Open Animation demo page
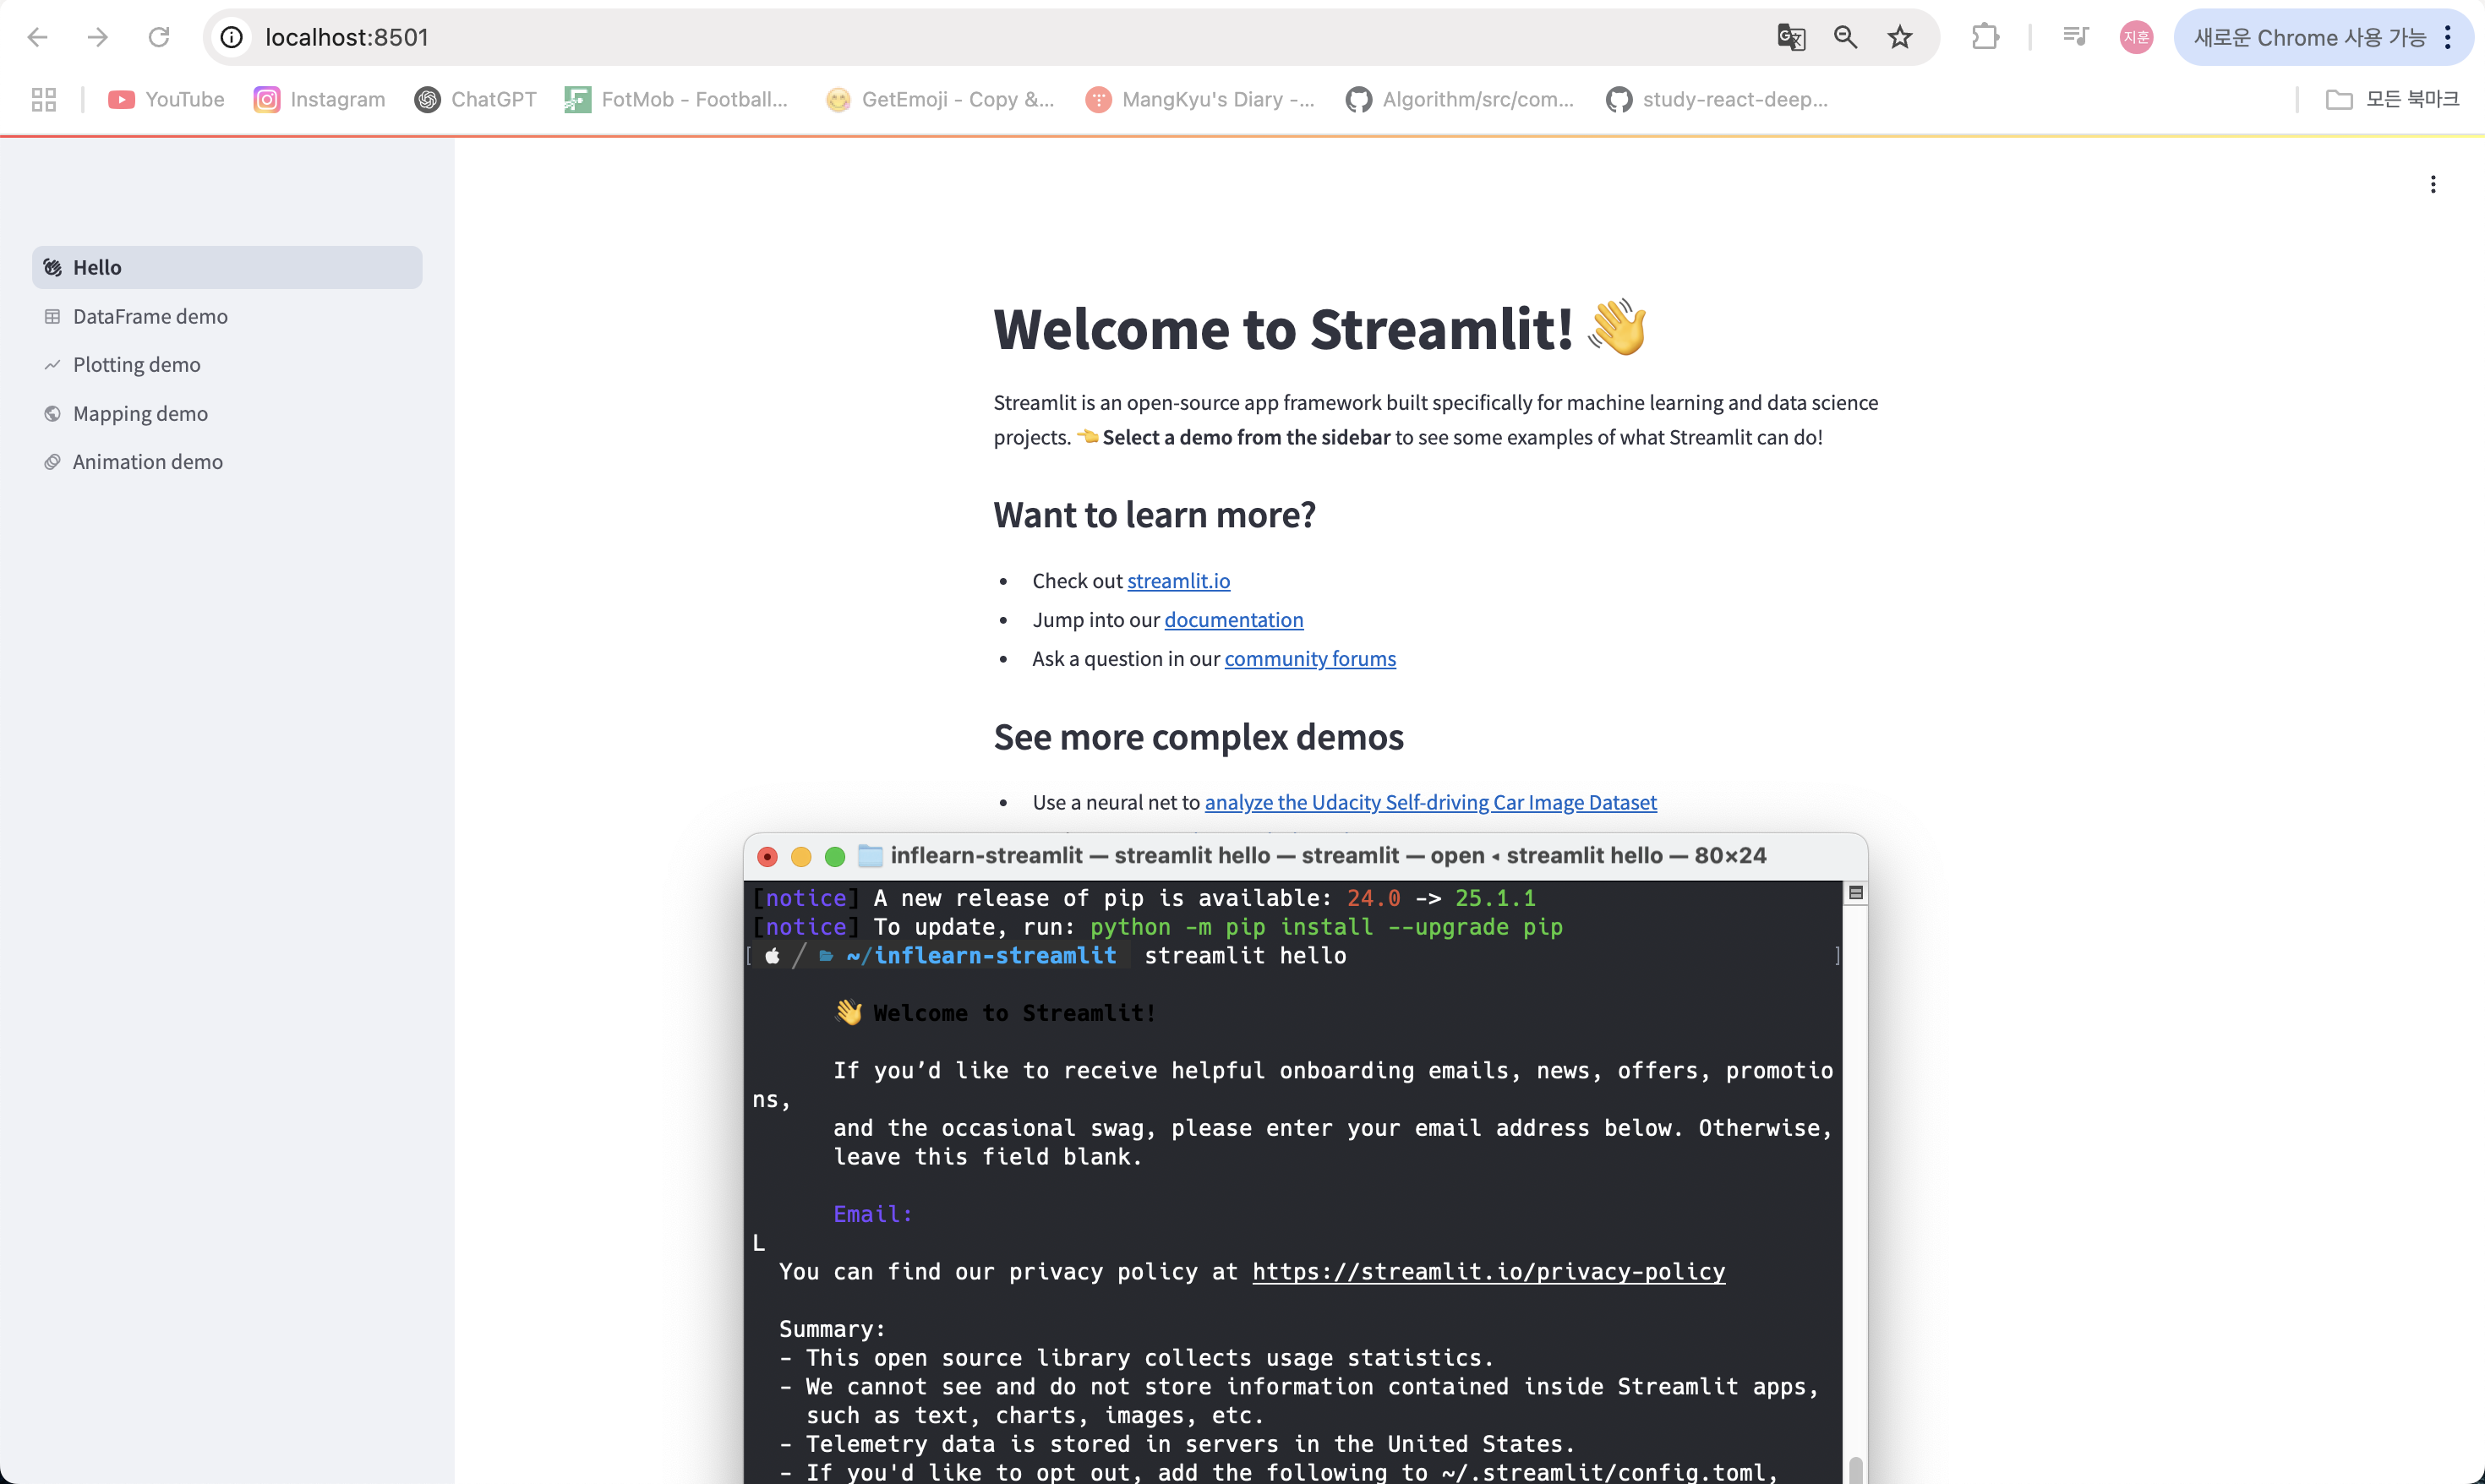 (x=147, y=461)
